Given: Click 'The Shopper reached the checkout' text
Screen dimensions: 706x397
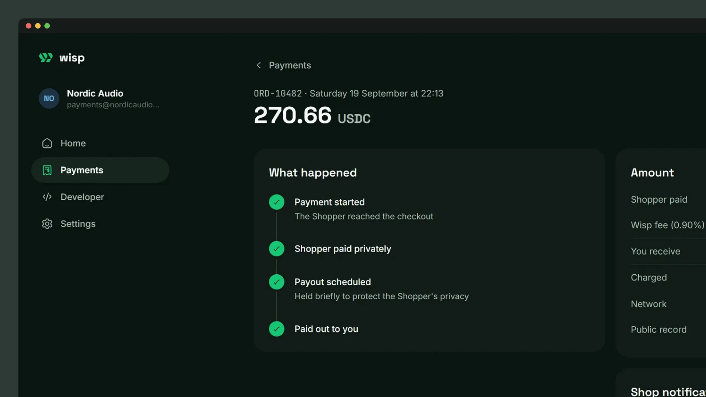Looking at the screenshot, I should [364, 216].
